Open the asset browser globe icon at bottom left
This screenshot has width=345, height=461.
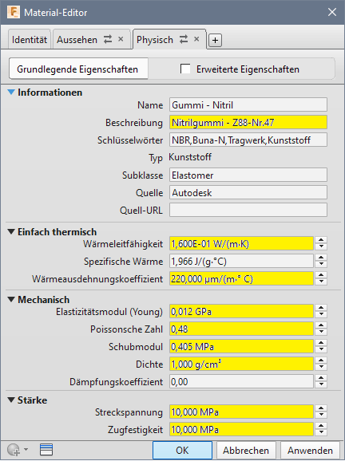pos(14,450)
